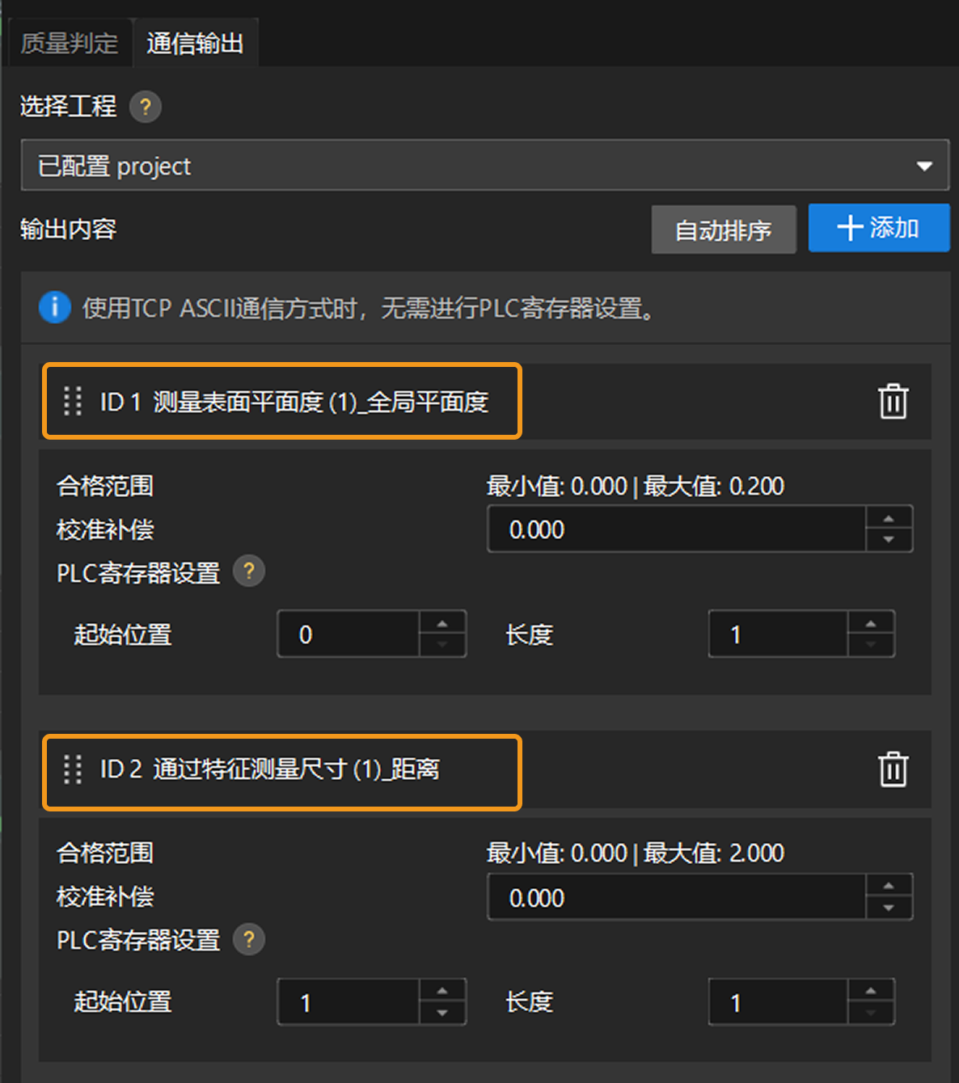Click the range text 最大值: 2.000
The image size is (959, 1083).
pyautogui.click(x=714, y=853)
